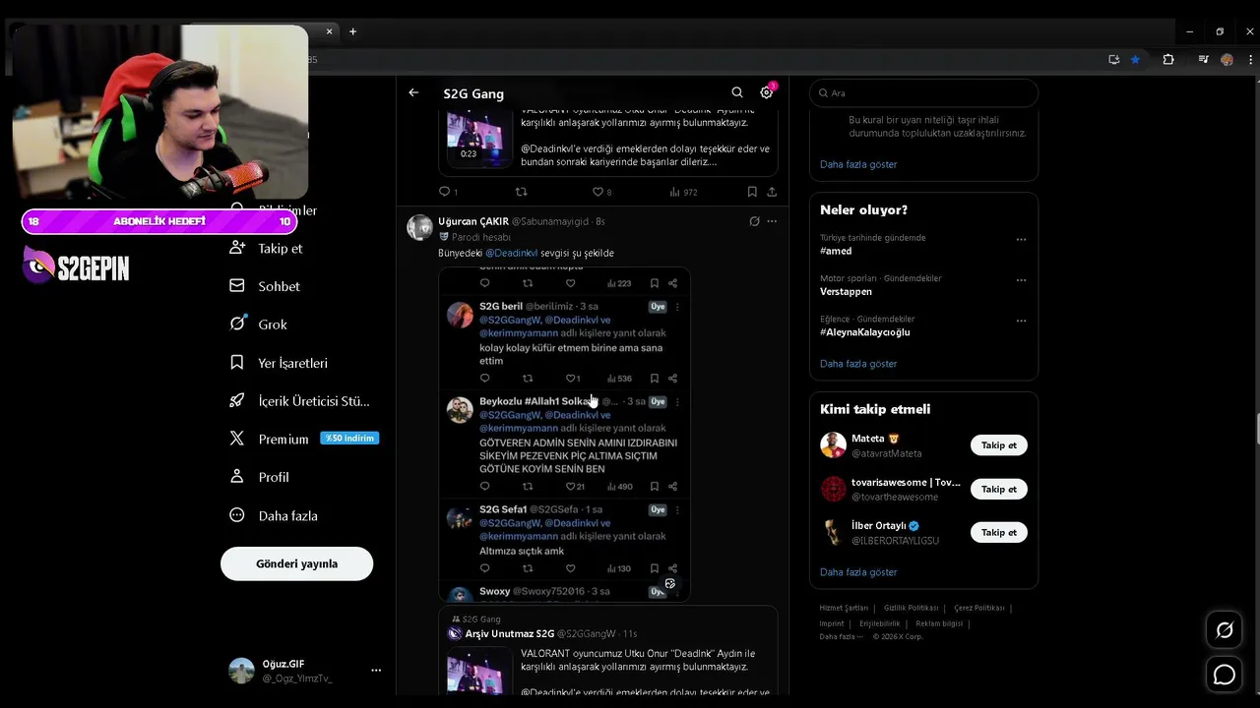The width and height of the screenshot is (1260, 708).
Task: Open the community settings gear with badge
Action: tap(767, 91)
